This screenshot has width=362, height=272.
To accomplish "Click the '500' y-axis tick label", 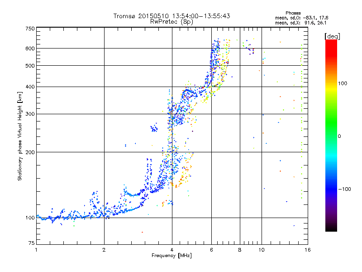I will coord(30,66).
